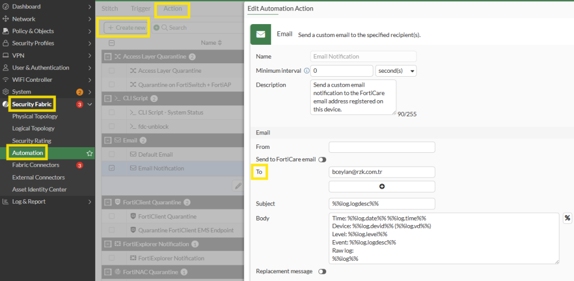
Task: Collapse the CLI Script group
Action: tap(108, 99)
